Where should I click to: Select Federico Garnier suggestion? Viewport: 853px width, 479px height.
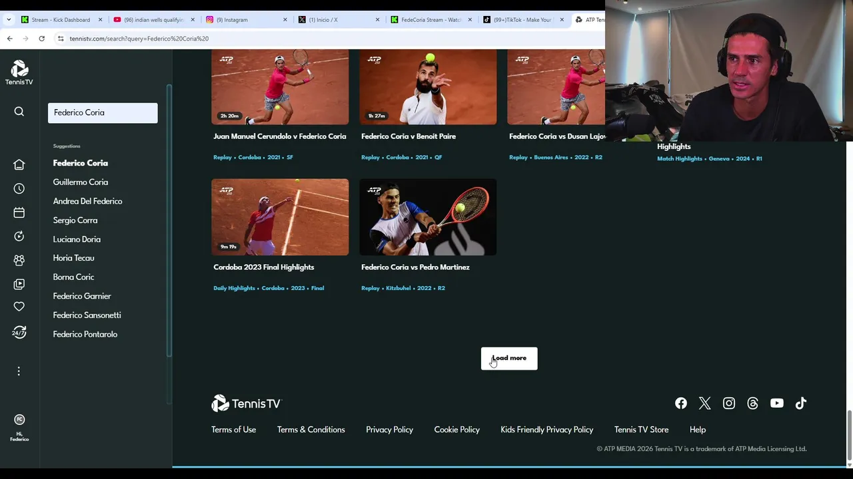(82, 296)
